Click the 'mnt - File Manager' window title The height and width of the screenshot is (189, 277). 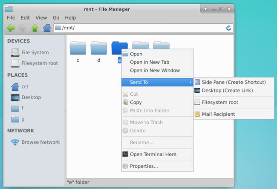pyautogui.click(x=107, y=9)
